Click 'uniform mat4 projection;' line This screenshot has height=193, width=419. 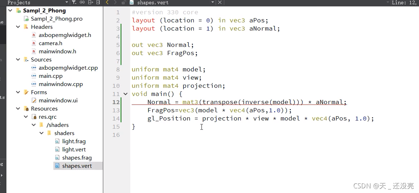(x=178, y=86)
